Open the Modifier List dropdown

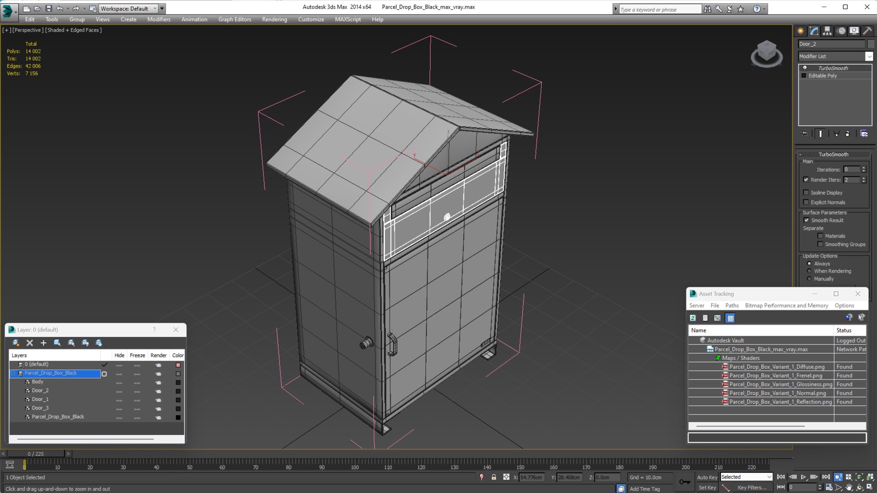click(x=869, y=56)
